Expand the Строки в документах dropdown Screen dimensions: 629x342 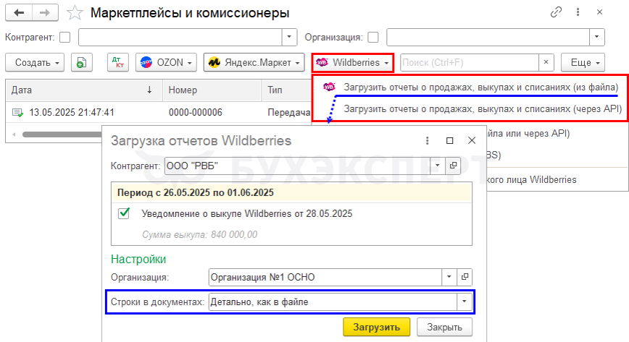coord(464,302)
